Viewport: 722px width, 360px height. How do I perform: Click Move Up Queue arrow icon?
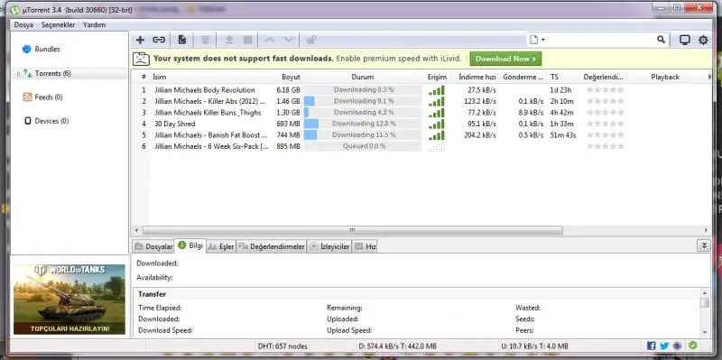pos(270,40)
